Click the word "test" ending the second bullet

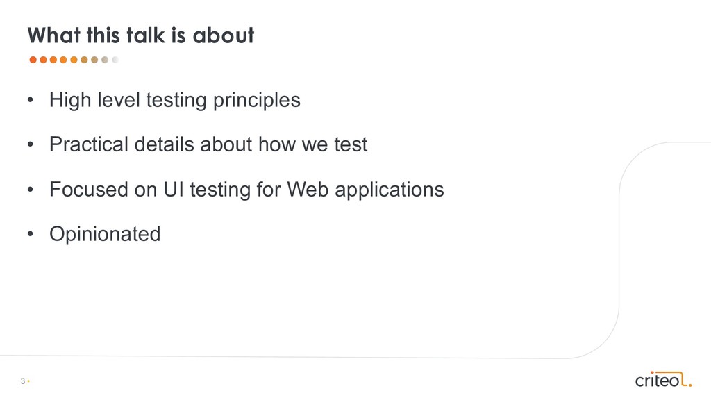click(x=351, y=145)
